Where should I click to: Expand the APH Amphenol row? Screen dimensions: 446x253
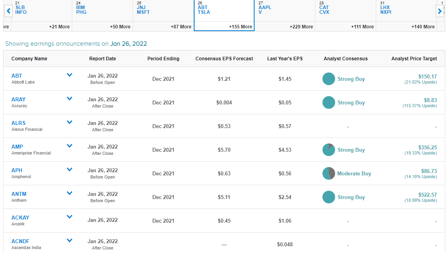69,169
